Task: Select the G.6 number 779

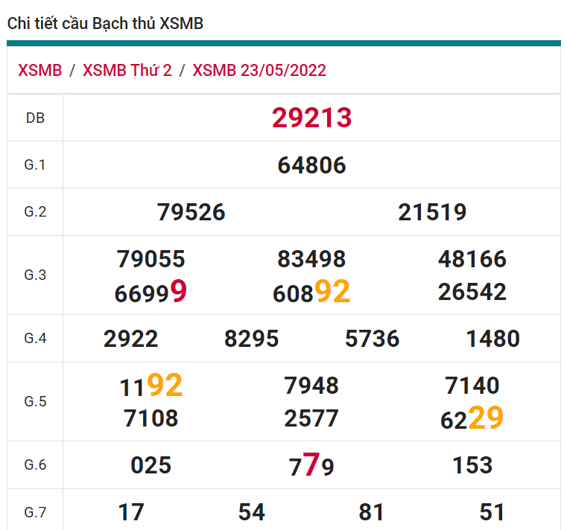Action: point(311,466)
